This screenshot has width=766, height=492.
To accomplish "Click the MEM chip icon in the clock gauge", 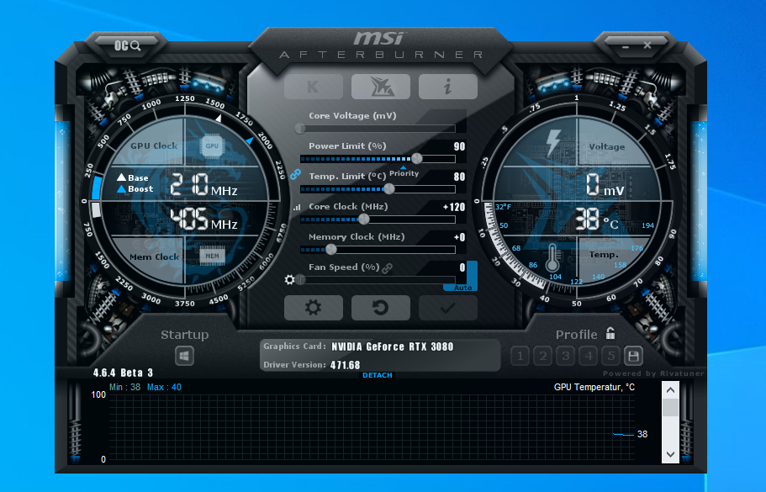I will [x=212, y=256].
